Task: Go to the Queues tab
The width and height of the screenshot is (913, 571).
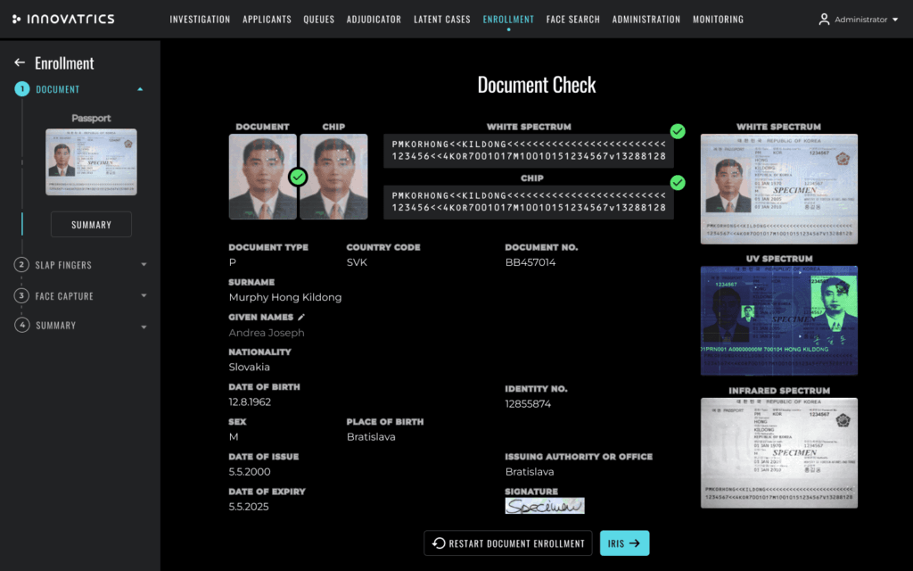Action: click(x=318, y=20)
